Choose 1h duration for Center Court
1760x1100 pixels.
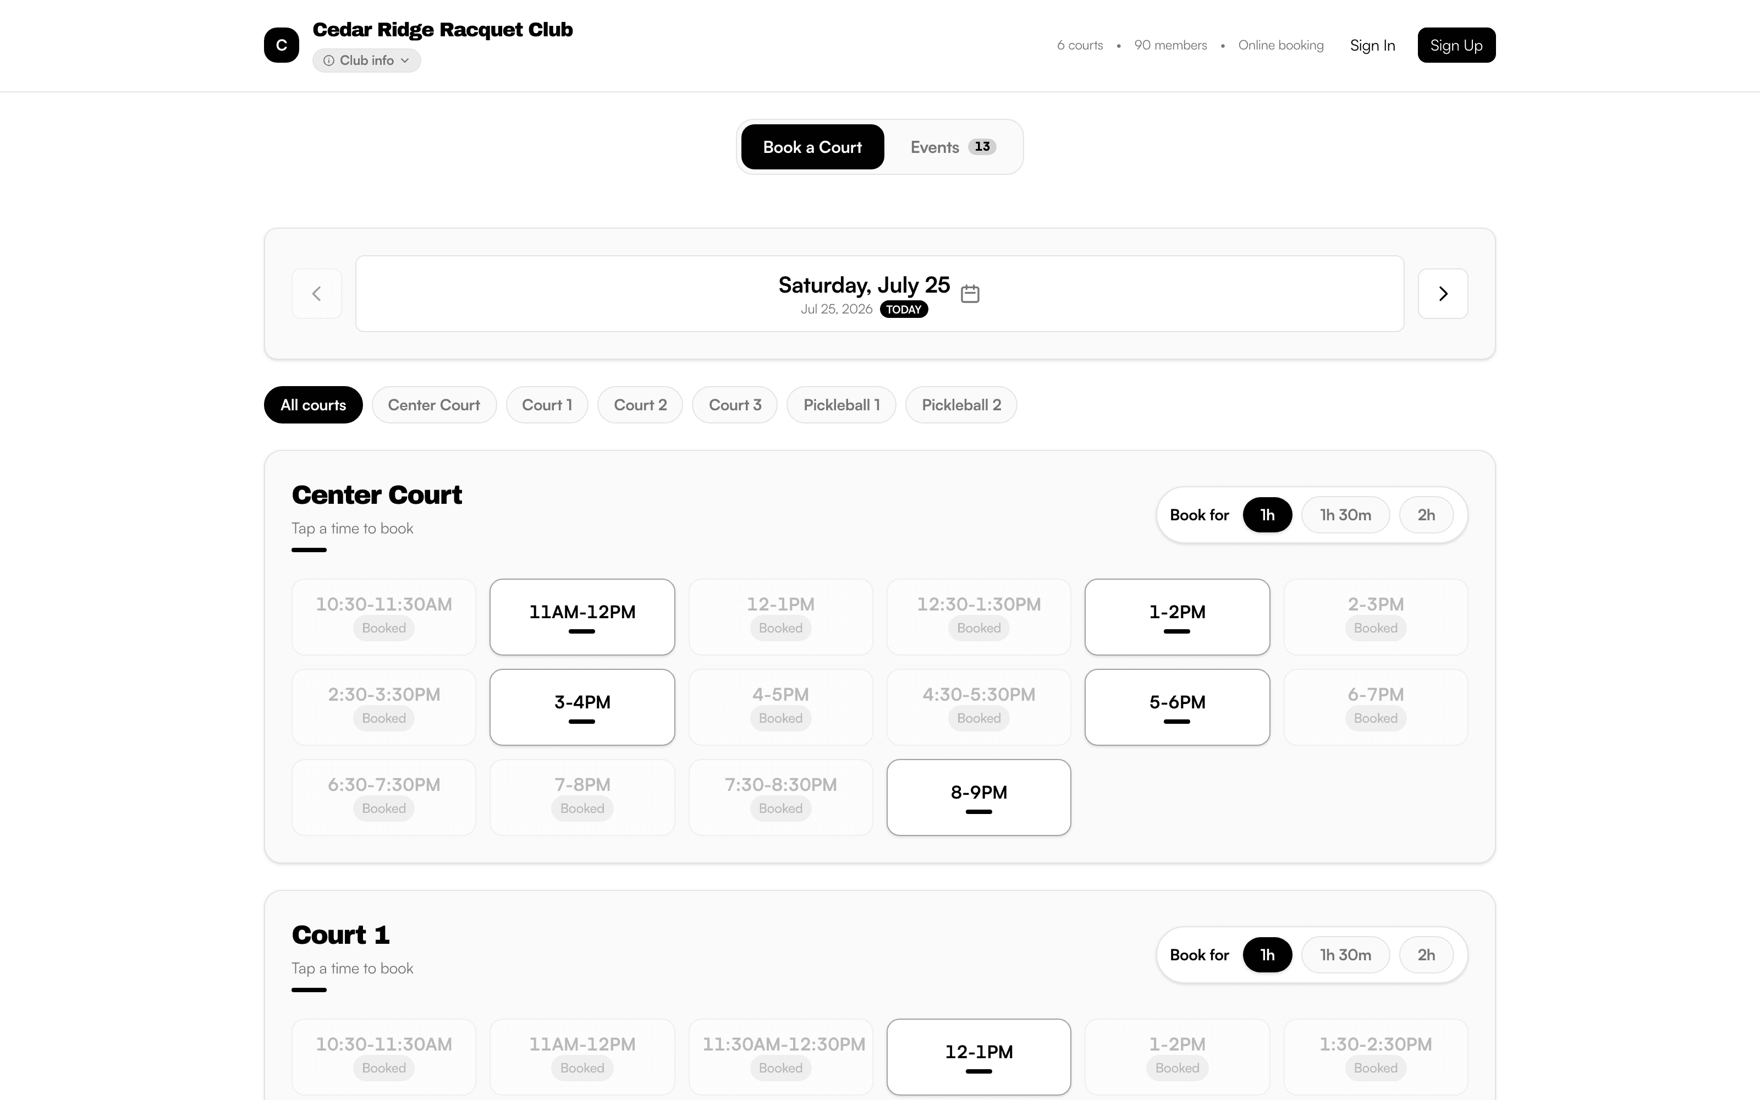pos(1267,515)
